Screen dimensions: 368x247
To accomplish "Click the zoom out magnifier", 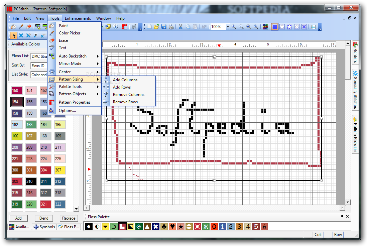I will (241, 27).
